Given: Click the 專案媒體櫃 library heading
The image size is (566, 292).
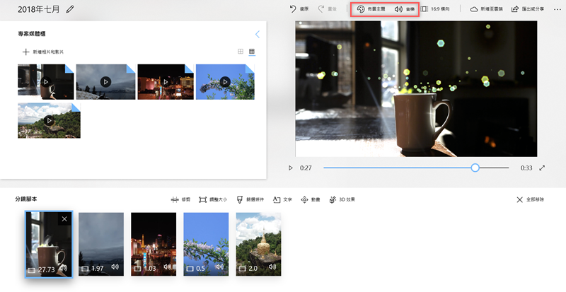Looking at the screenshot, I should (32, 34).
